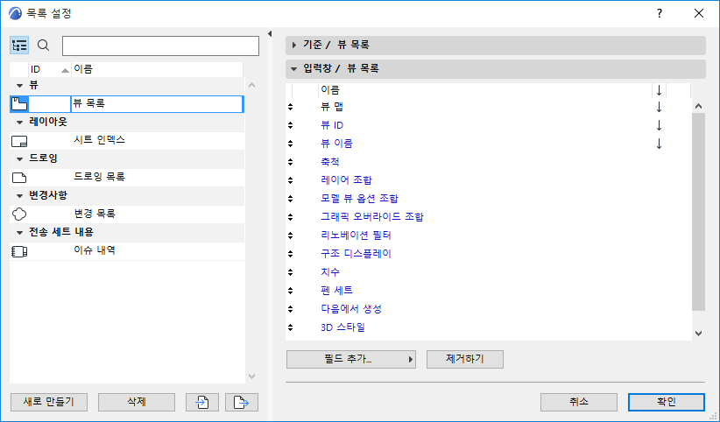Image resolution: width=720 pixels, height=422 pixels.
Task: Select the 시트 인덱스 layout icon
Action: pos(19,141)
